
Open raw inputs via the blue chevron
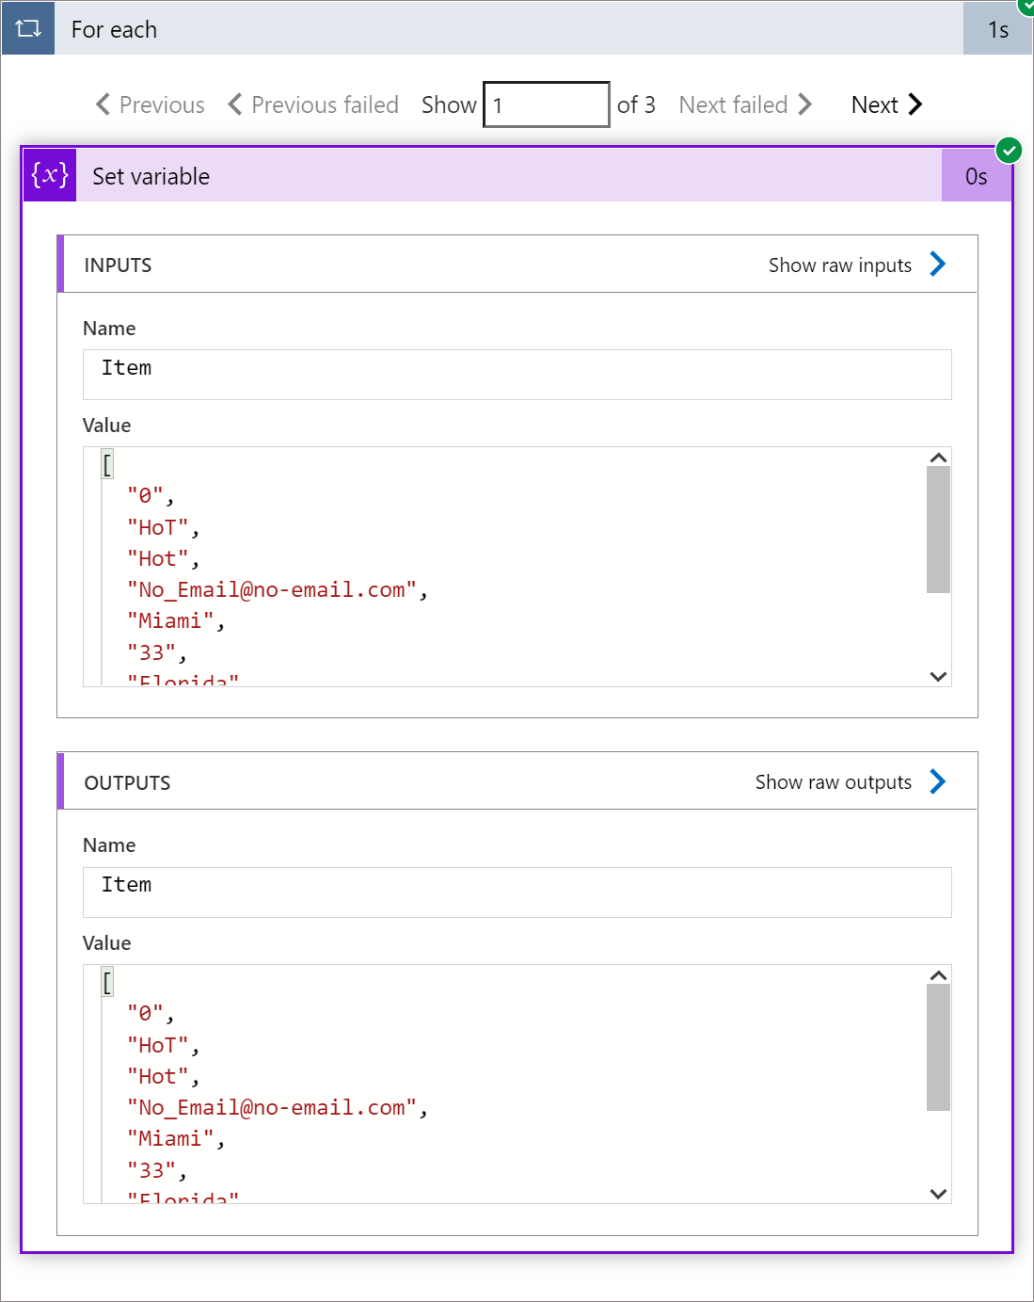tap(937, 265)
